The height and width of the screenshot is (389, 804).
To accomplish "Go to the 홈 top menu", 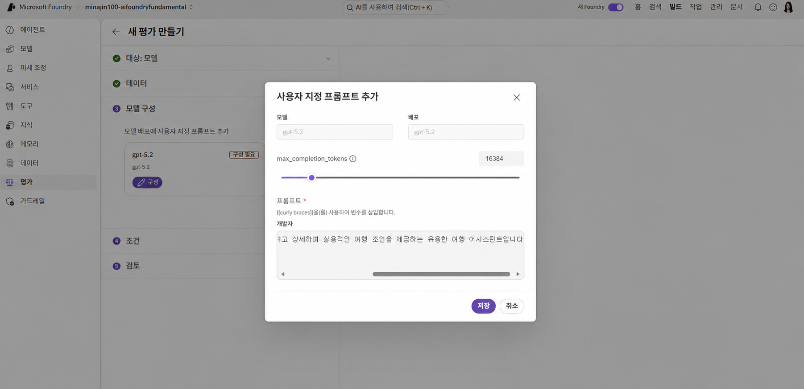I will pyautogui.click(x=638, y=7).
